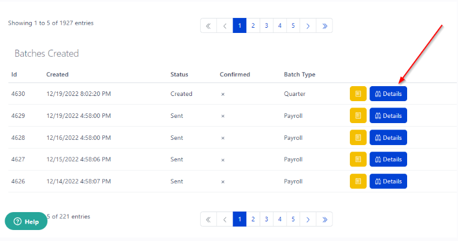458x241 pixels.
Task: Go to page 2 in bottom pagination
Action: (253, 219)
